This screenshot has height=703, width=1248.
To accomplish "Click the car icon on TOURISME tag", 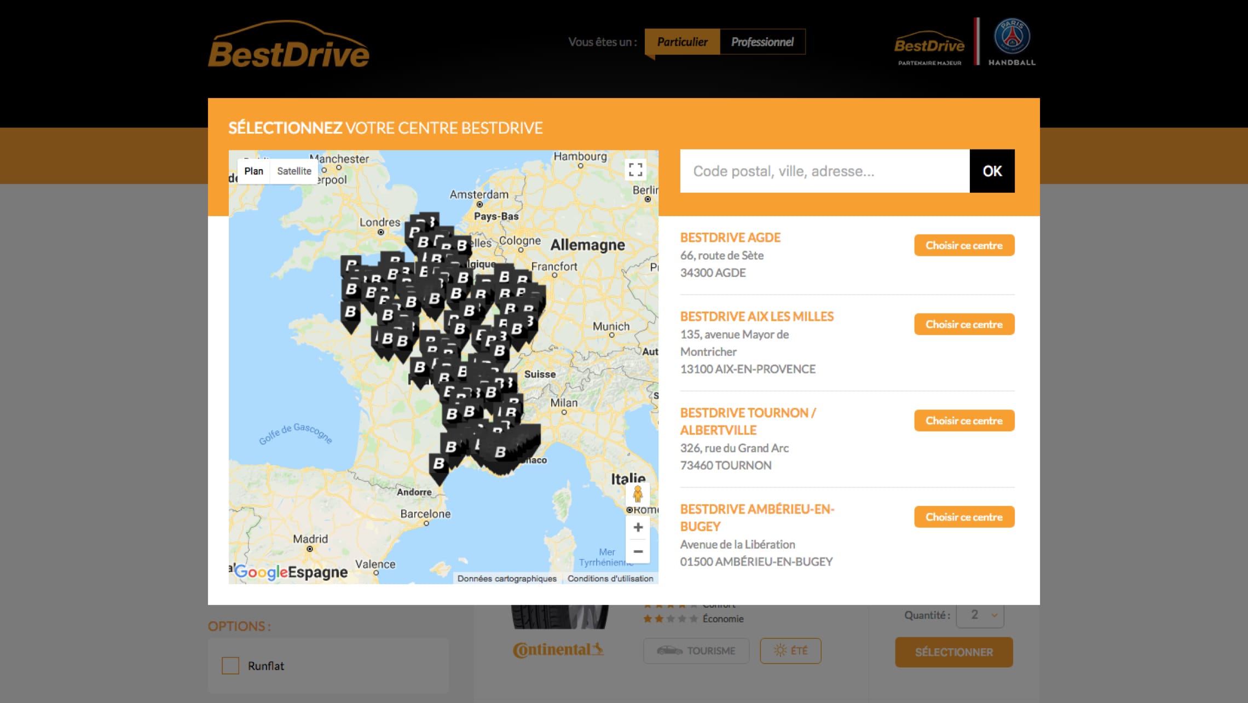I will (669, 650).
